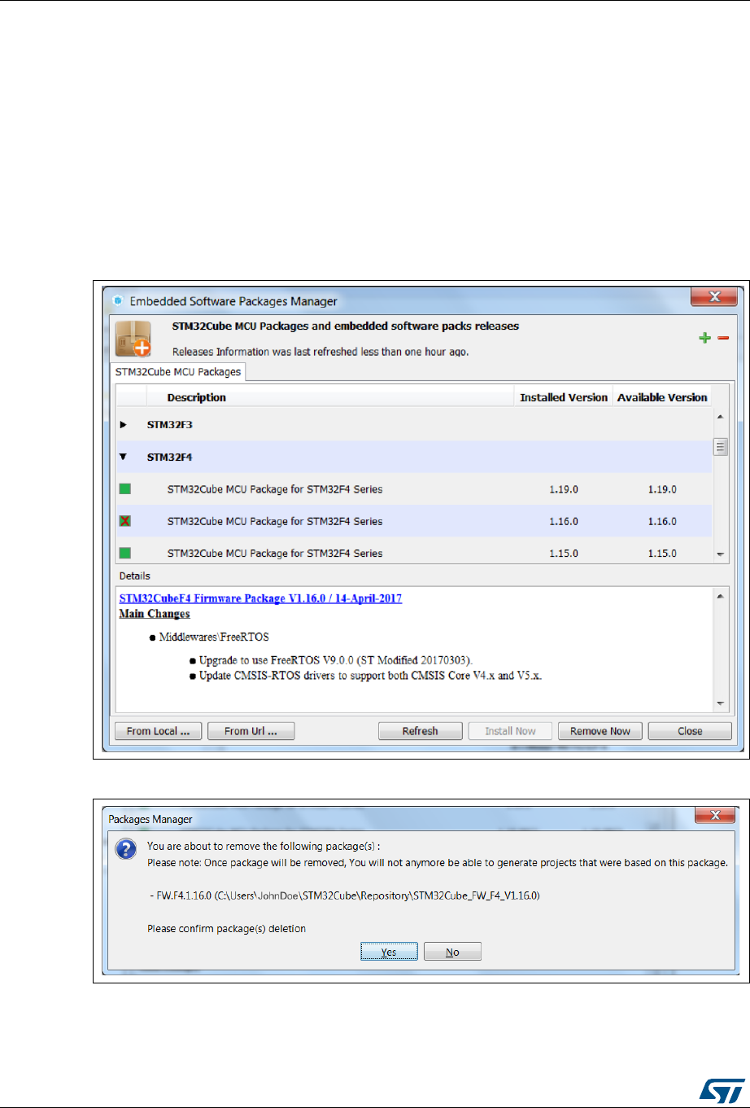
Task: Click 'Update CMSIS-RTOS drivers' line
Action: (370, 676)
